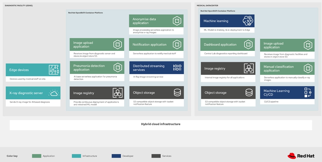Click the Distributed streaming services binary icon
Image resolution: width=322 pixels, height=162 pixels.
177,68
